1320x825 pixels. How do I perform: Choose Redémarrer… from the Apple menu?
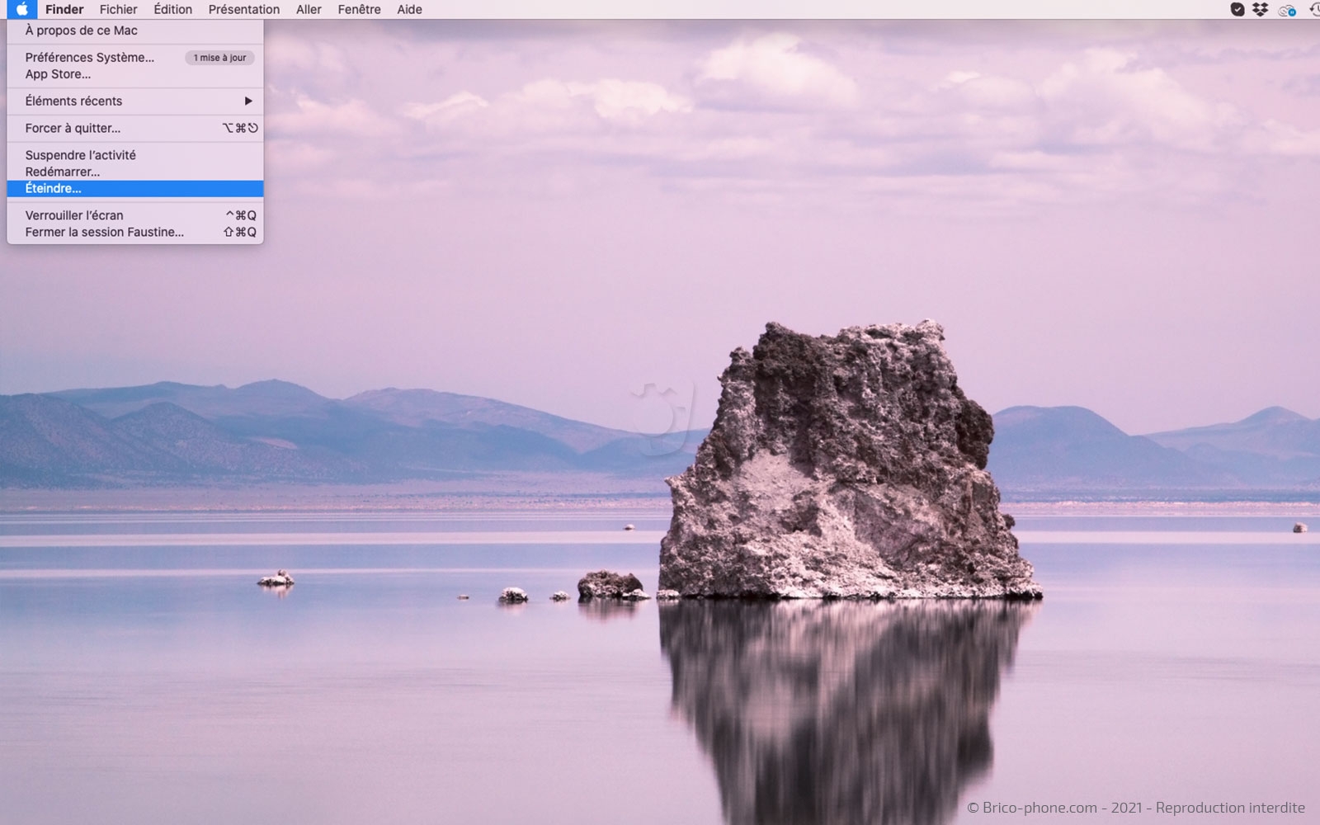[63, 172]
